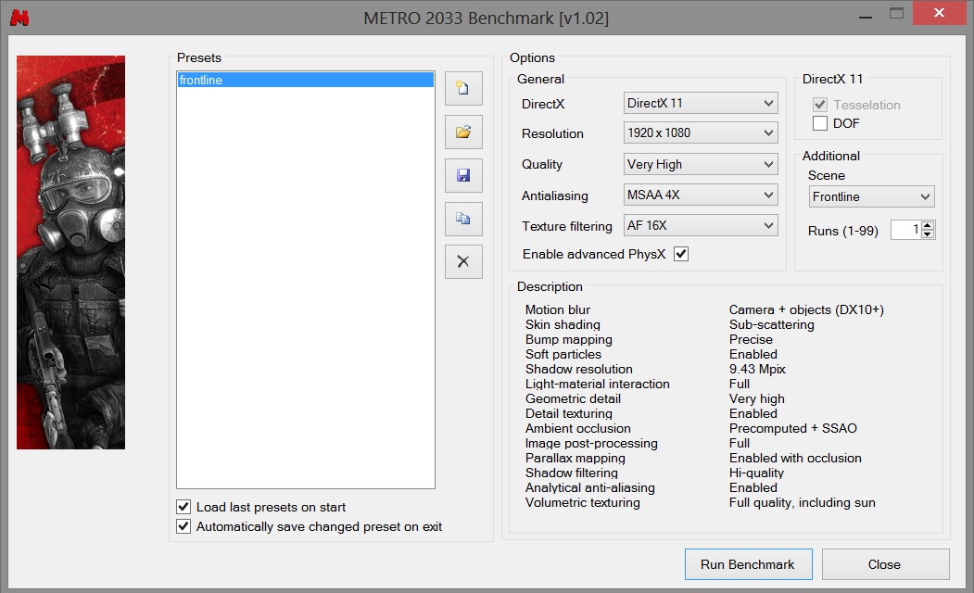Click the 'Sub-scattering' value text
This screenshot has width=974, height=593.
[771, 324]
